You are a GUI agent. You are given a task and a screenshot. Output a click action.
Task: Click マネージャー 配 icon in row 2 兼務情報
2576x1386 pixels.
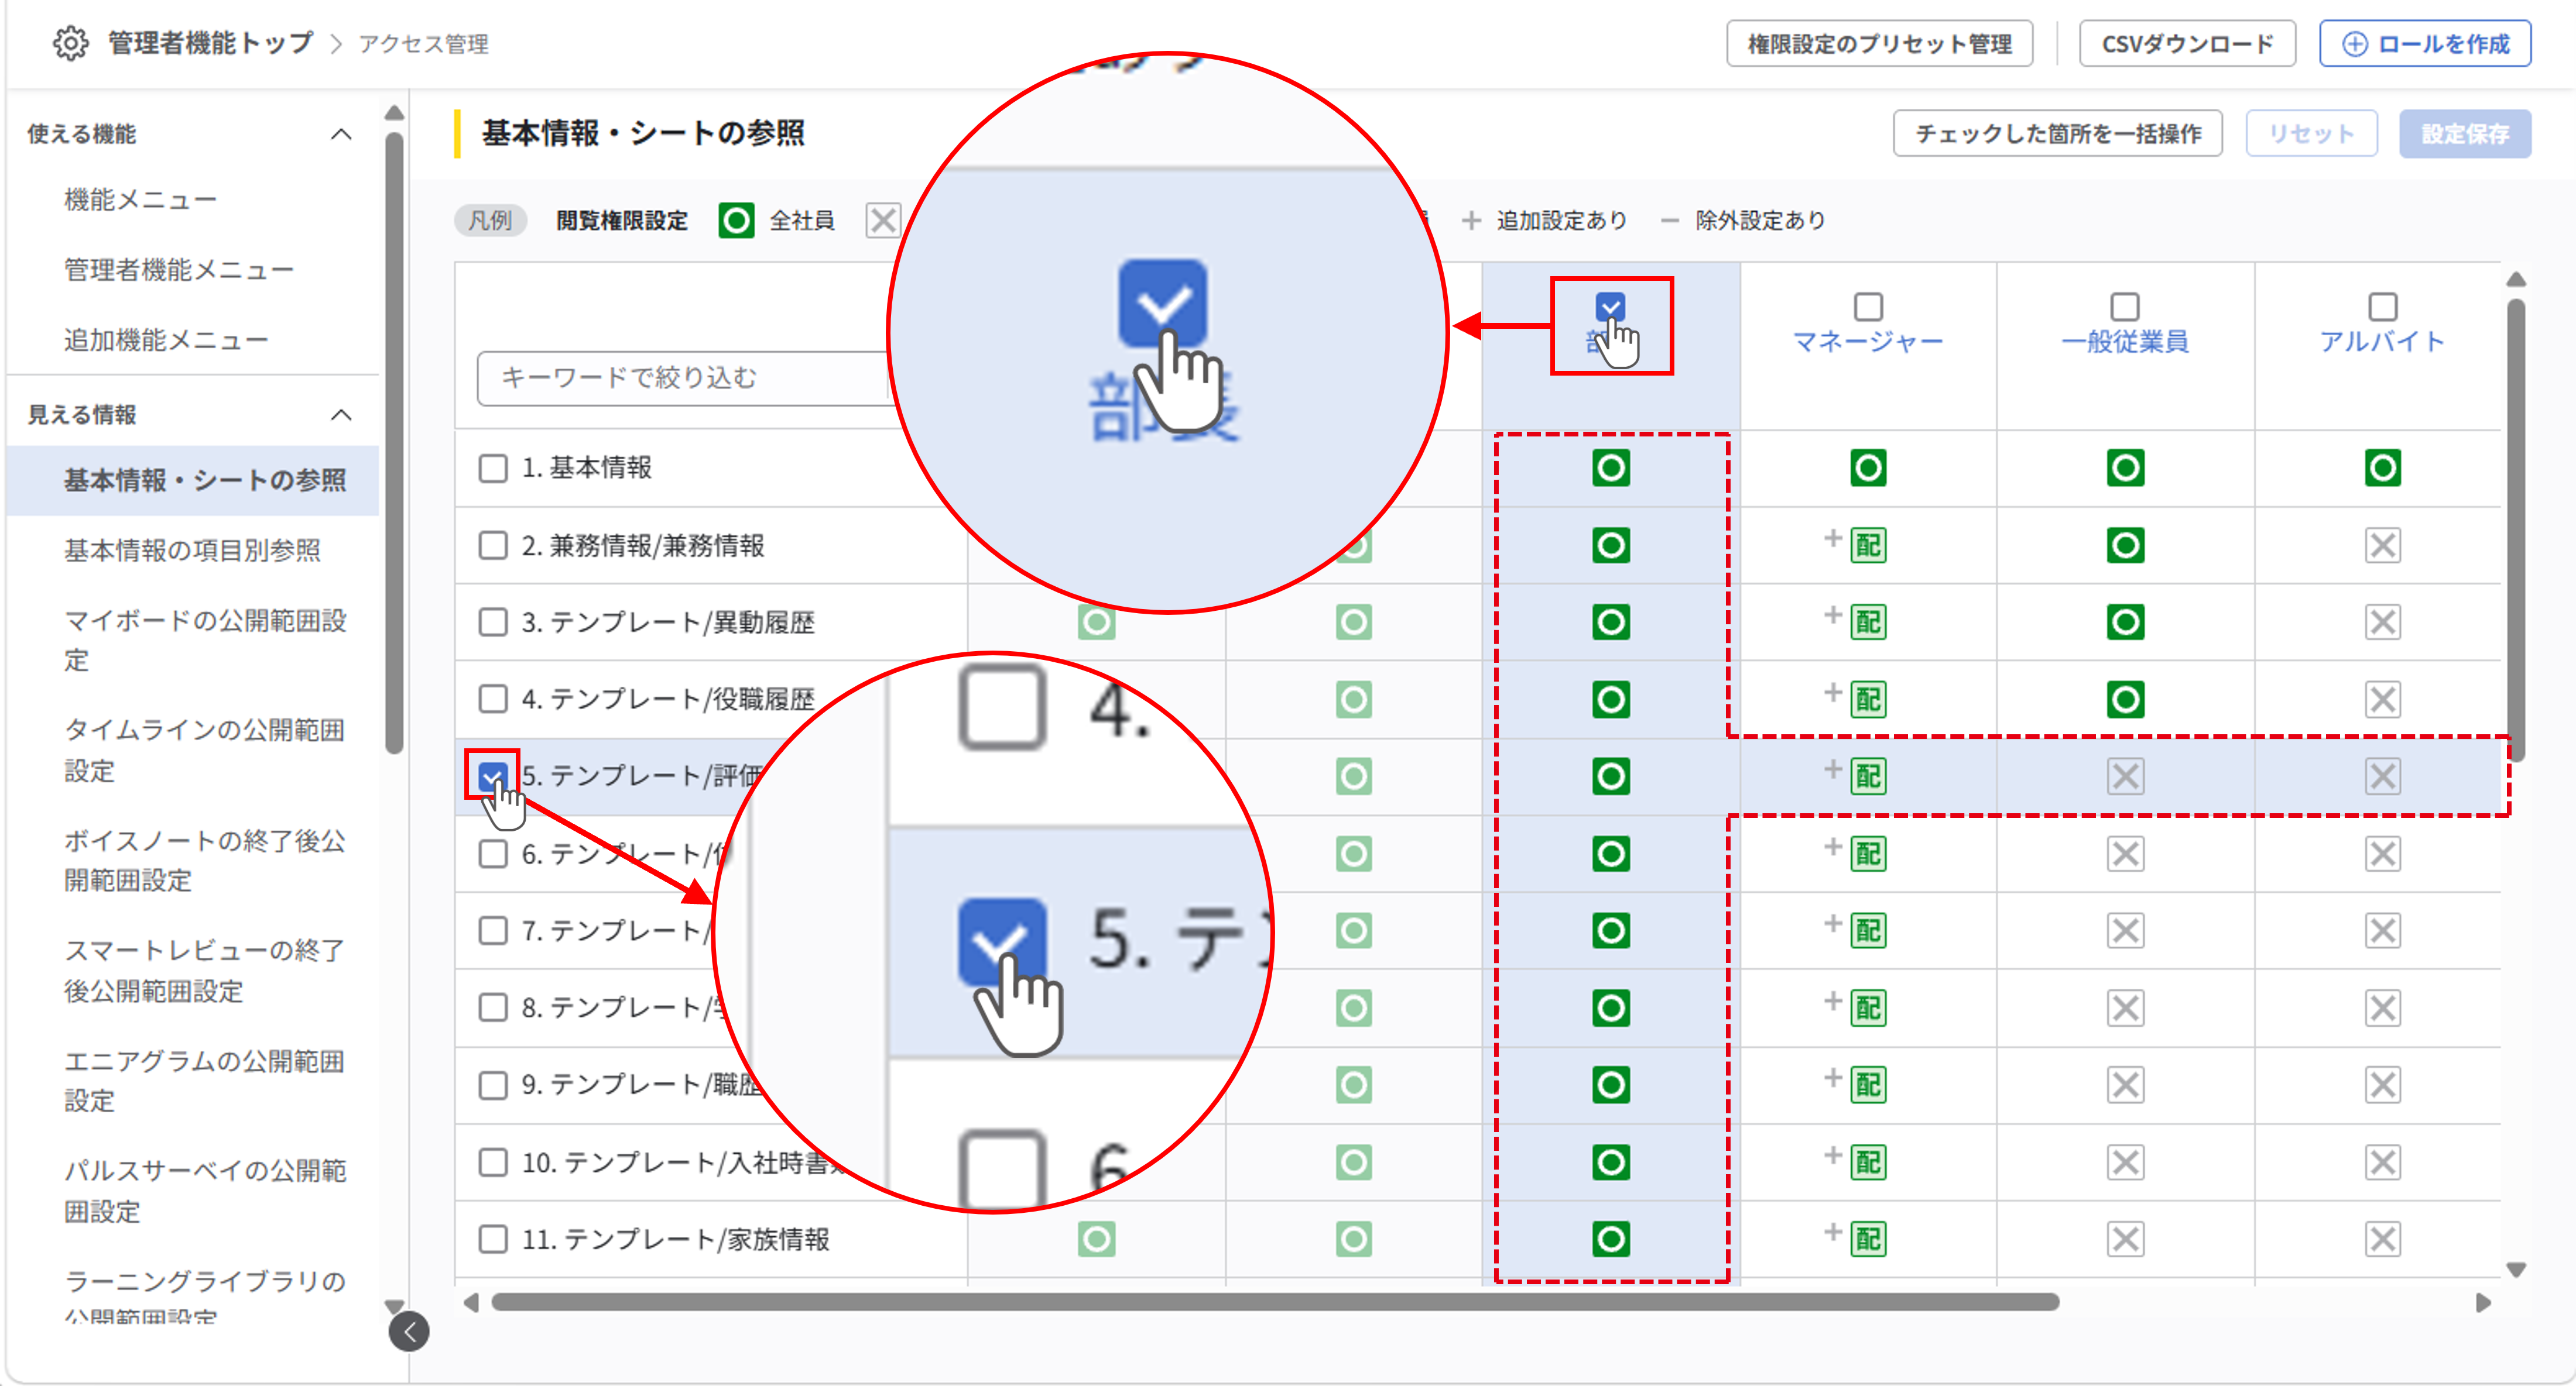point(1868,546)
